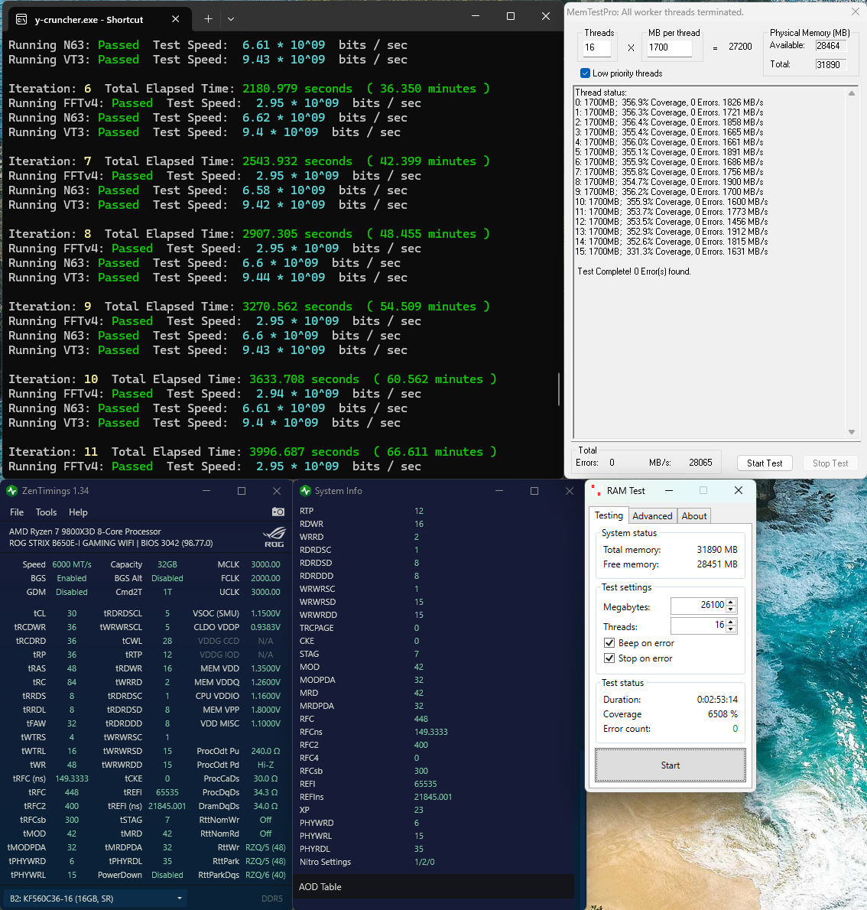Click the tREFI value 65535 in ZenTimings
867x910 pixels.
click(167, 792)
